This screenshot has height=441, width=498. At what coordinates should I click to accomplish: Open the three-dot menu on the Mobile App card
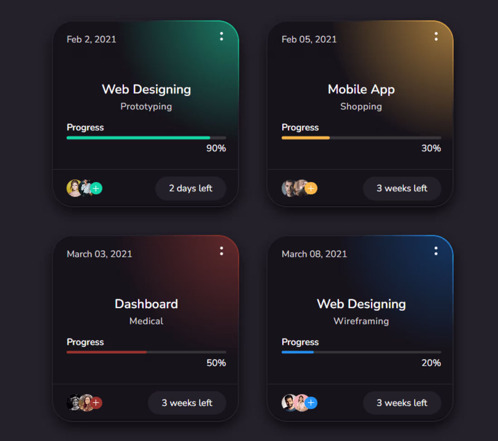click(436, 37)
